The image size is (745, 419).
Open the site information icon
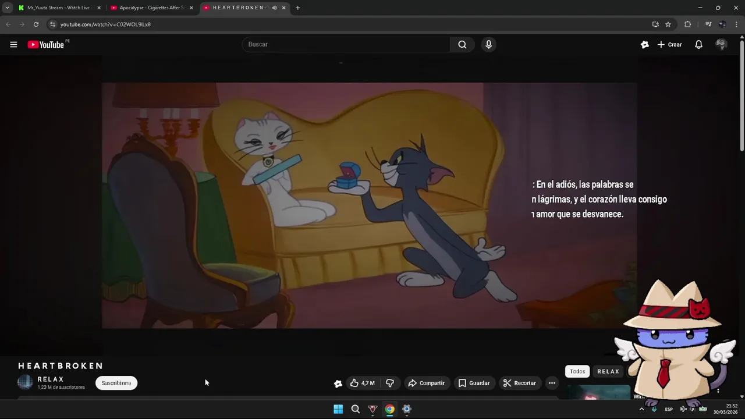pos(52,24)
